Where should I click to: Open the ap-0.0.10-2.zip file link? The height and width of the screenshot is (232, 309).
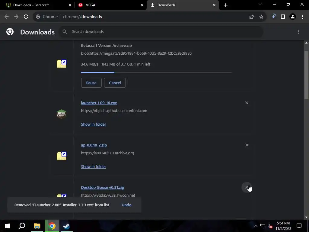[94, 145]
